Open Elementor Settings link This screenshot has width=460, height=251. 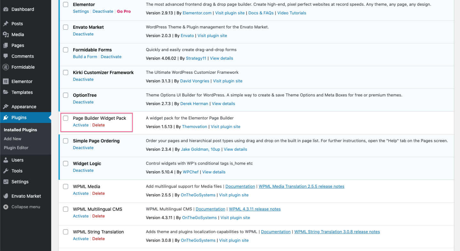pos(81,11)
